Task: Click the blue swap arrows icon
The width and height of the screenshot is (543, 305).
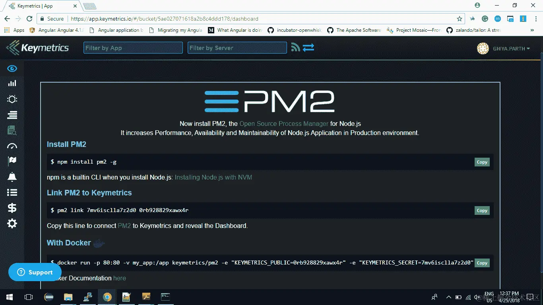Action: coord(308,48)
